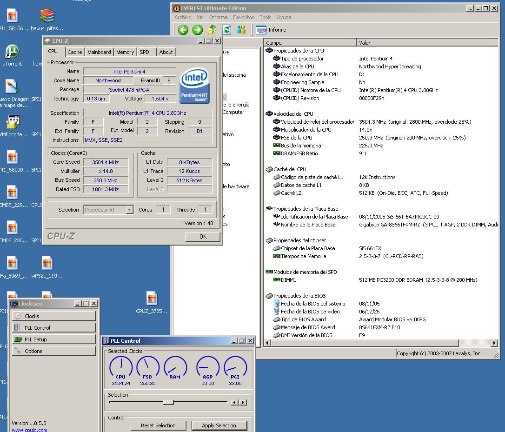Click the Intel Pentium 4 HT logo
Image resolution: width=505 pixels, height=432 pixels.
(x=194, y=85)
